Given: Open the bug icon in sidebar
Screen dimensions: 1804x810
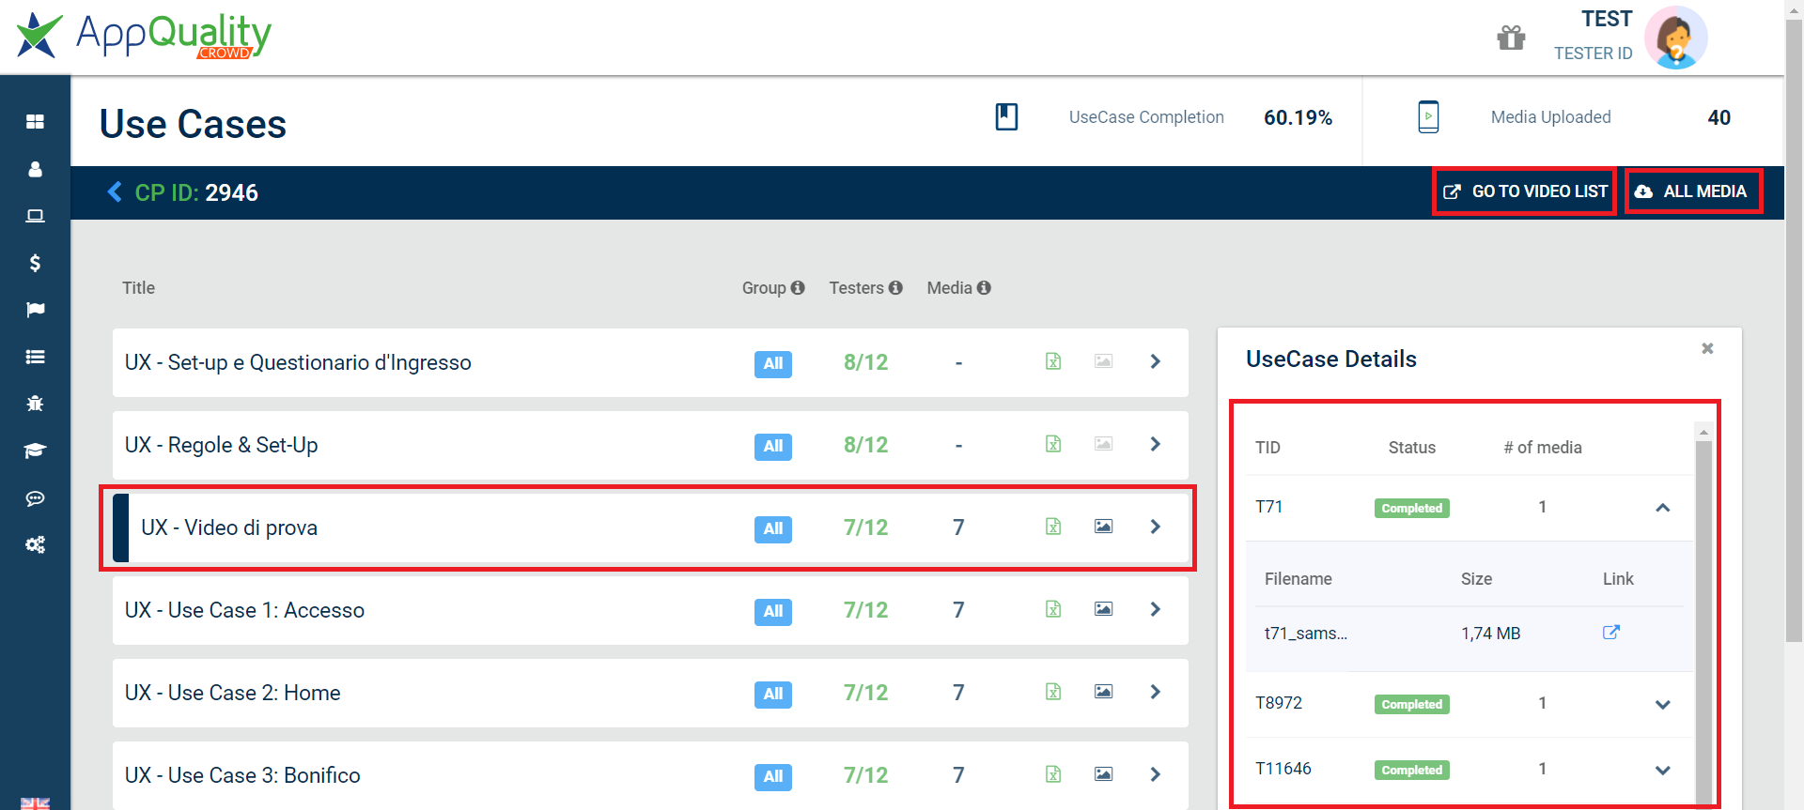Looking at the screenshot, I should (x=35, y=404).
